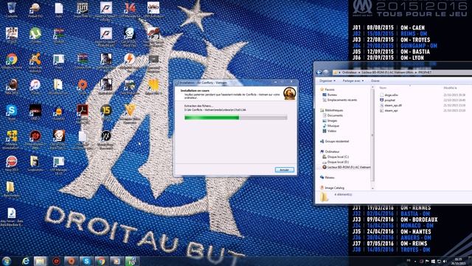Open the Super Elite desktop shortcut

click(x=83, y=9)
